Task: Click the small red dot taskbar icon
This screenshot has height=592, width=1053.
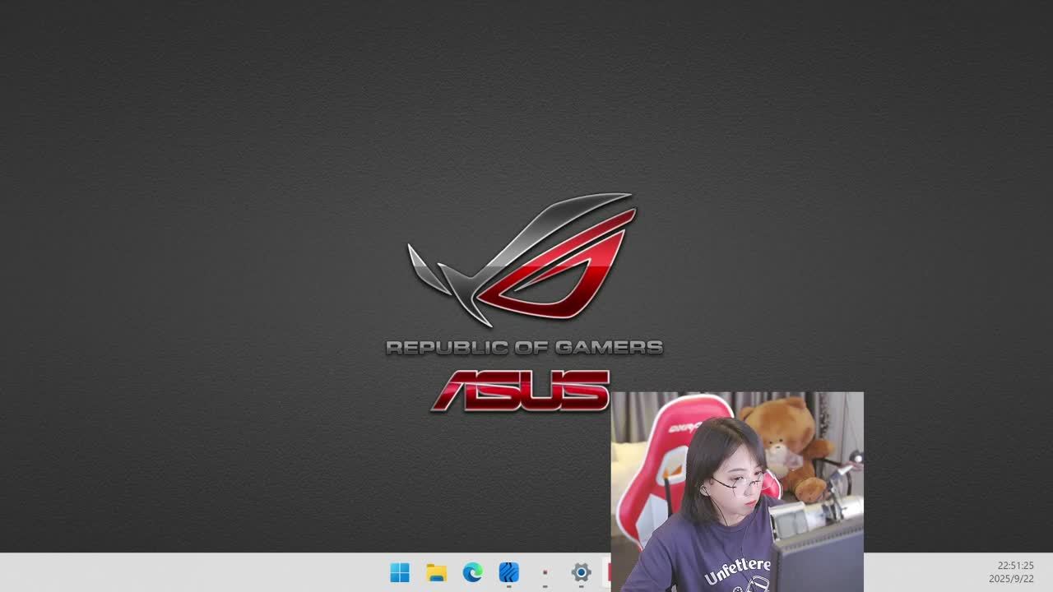Action: 545,573
